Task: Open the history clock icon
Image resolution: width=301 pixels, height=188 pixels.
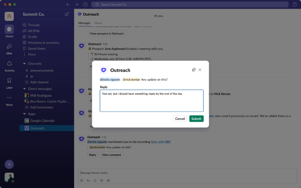Action: (x=86, y=4)
